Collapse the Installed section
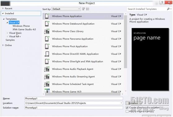 pos(3,13)
